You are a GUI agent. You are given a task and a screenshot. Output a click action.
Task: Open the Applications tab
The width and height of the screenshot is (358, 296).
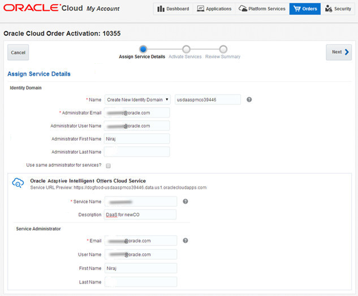[214, 9]
